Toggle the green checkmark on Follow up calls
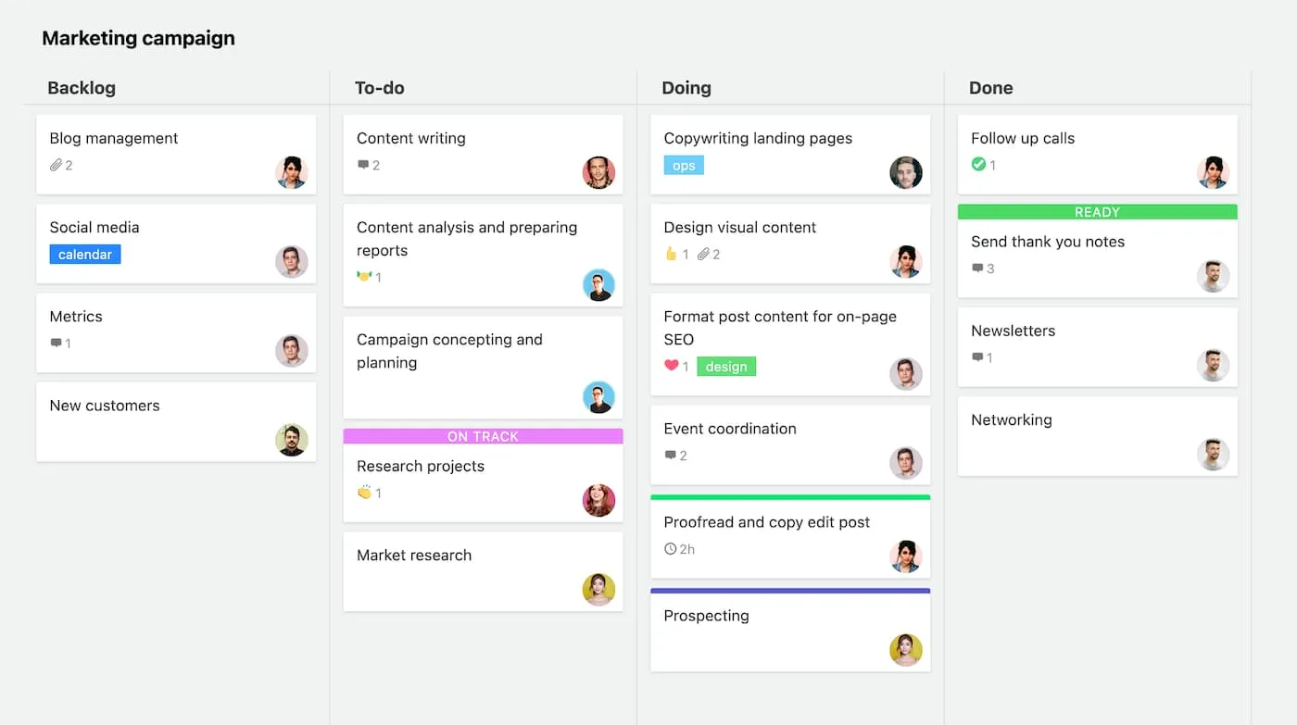 pyautogui.click(x=978, y=165)
